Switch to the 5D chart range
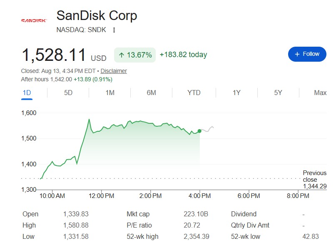 click(68, 93)
